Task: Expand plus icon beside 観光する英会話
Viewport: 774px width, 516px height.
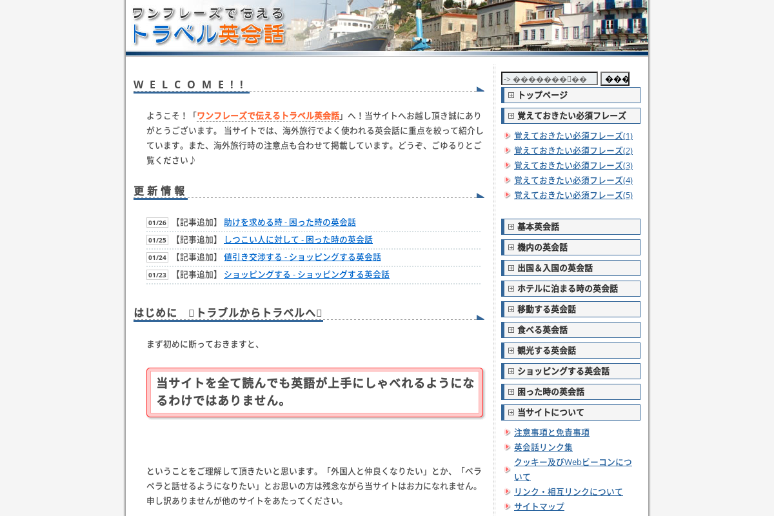Action: [511, 351]
